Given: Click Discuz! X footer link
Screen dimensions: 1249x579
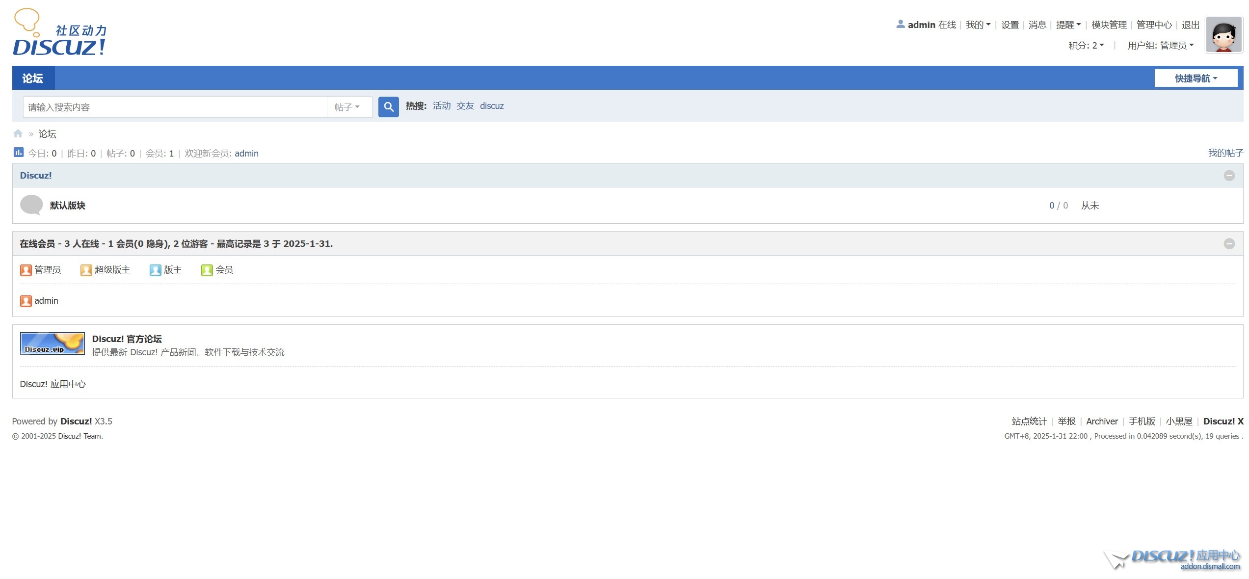Looking at the screenshot, I should point(1223,421).
